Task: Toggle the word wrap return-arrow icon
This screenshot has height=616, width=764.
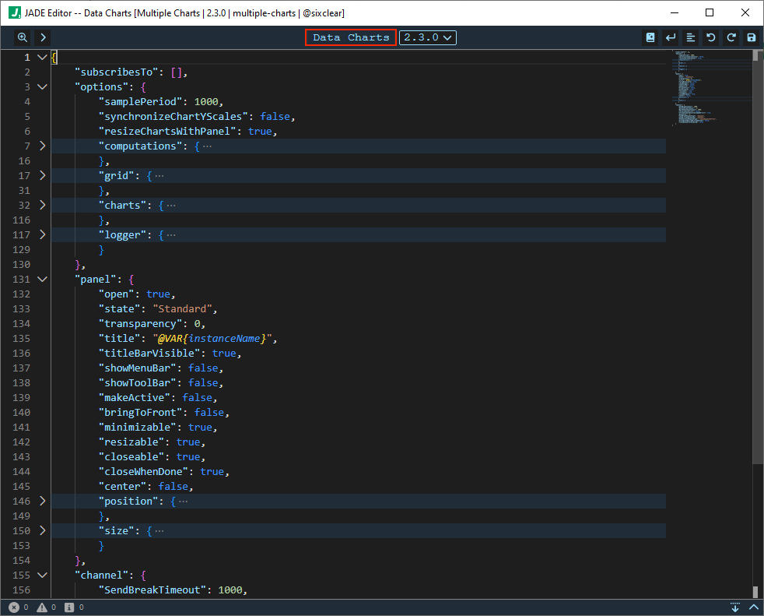Action: (670, 37)
